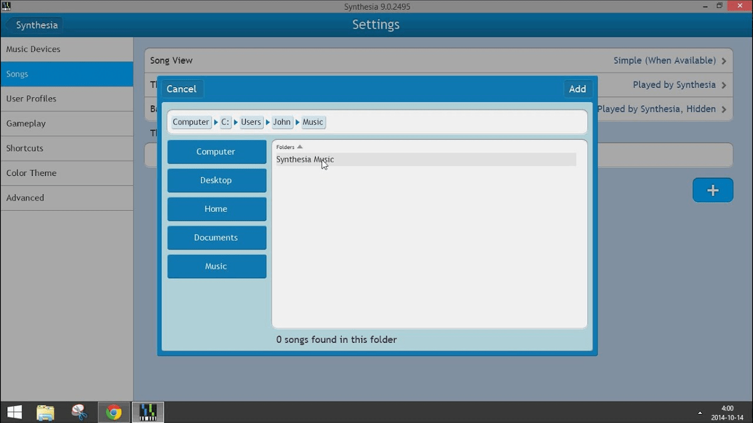Screen dimensions: 753x423
Task: Go to the Desktop shortcut location
Action: 216,180
